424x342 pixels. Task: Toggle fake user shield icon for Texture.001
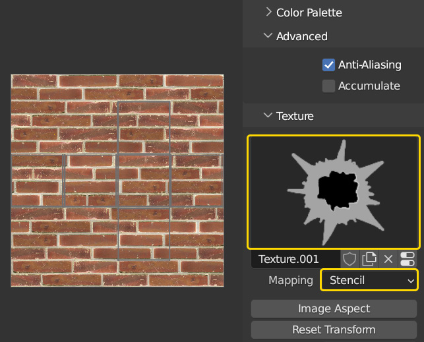coord(349,259)
